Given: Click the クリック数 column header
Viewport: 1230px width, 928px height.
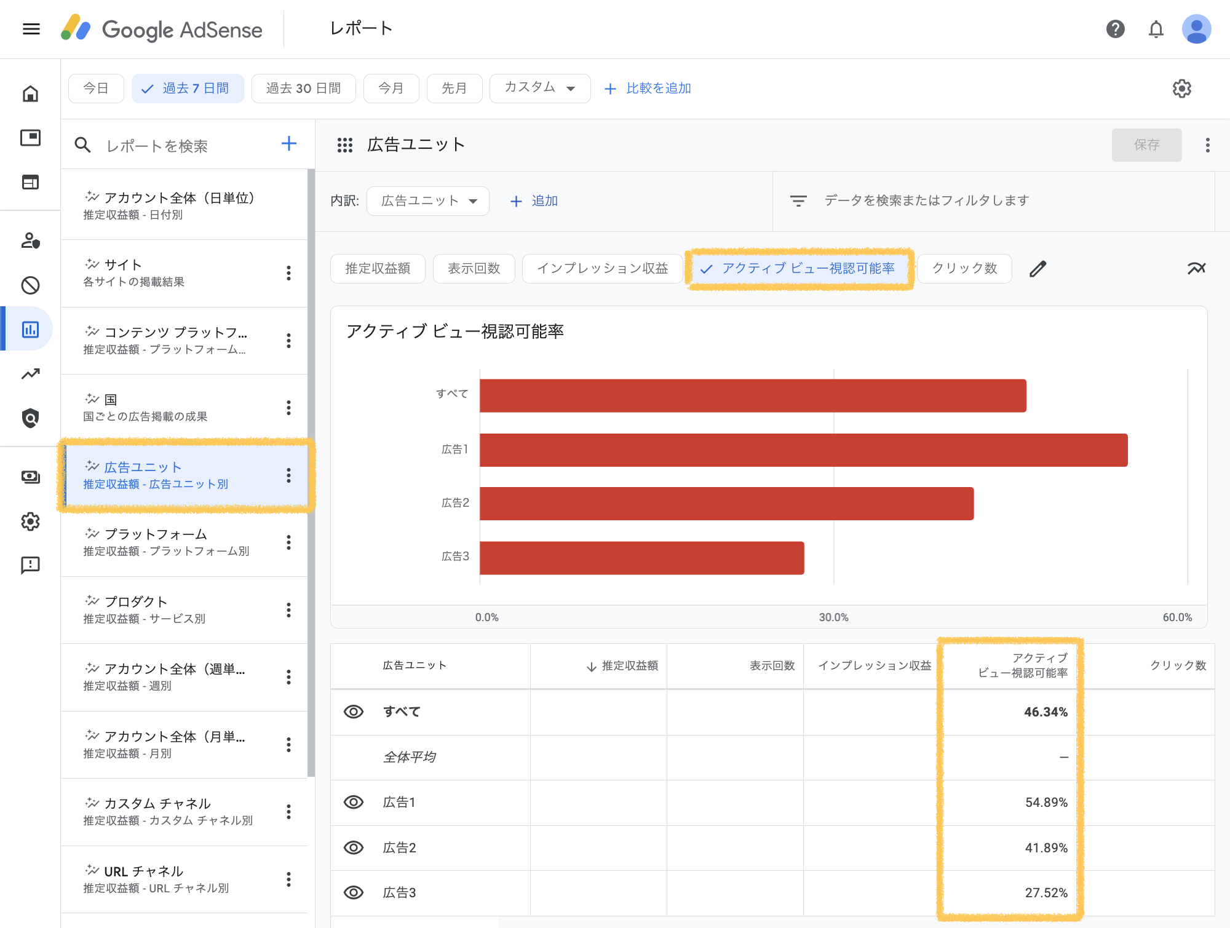Looking at the screenshot, I should [1177, 666].
